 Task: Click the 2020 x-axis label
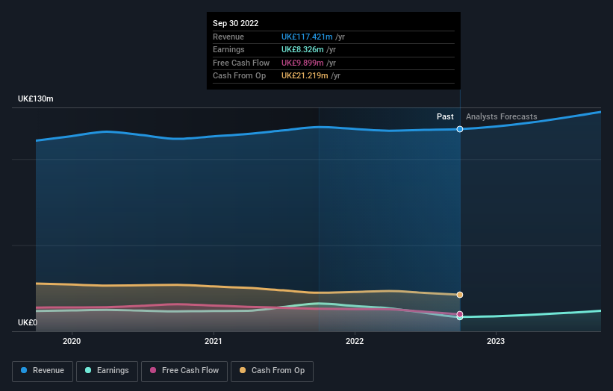[72, 341]
